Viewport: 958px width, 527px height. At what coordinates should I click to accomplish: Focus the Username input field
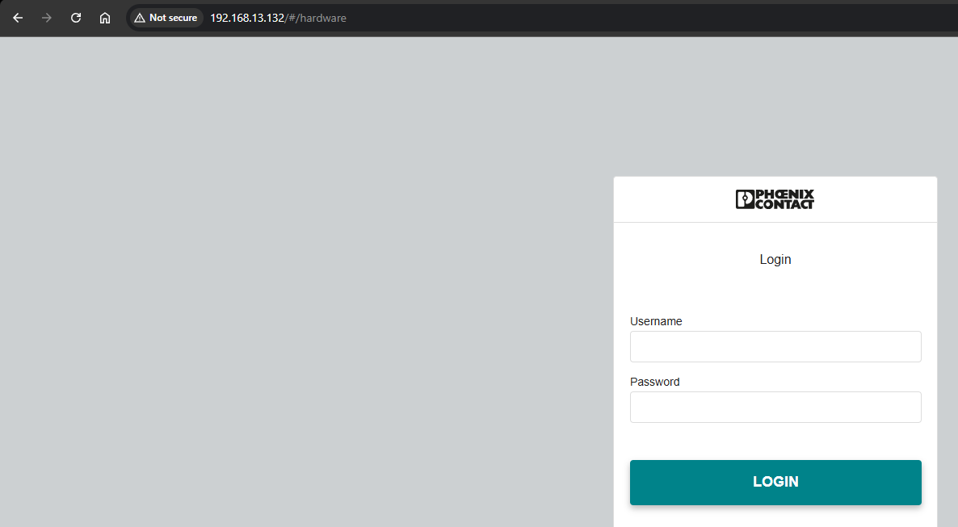[775, 346]
